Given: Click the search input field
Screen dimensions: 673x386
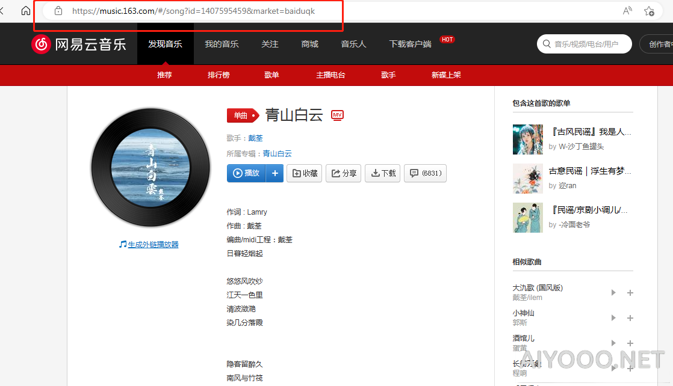Looking at the screenshot, I should point(585,44).
